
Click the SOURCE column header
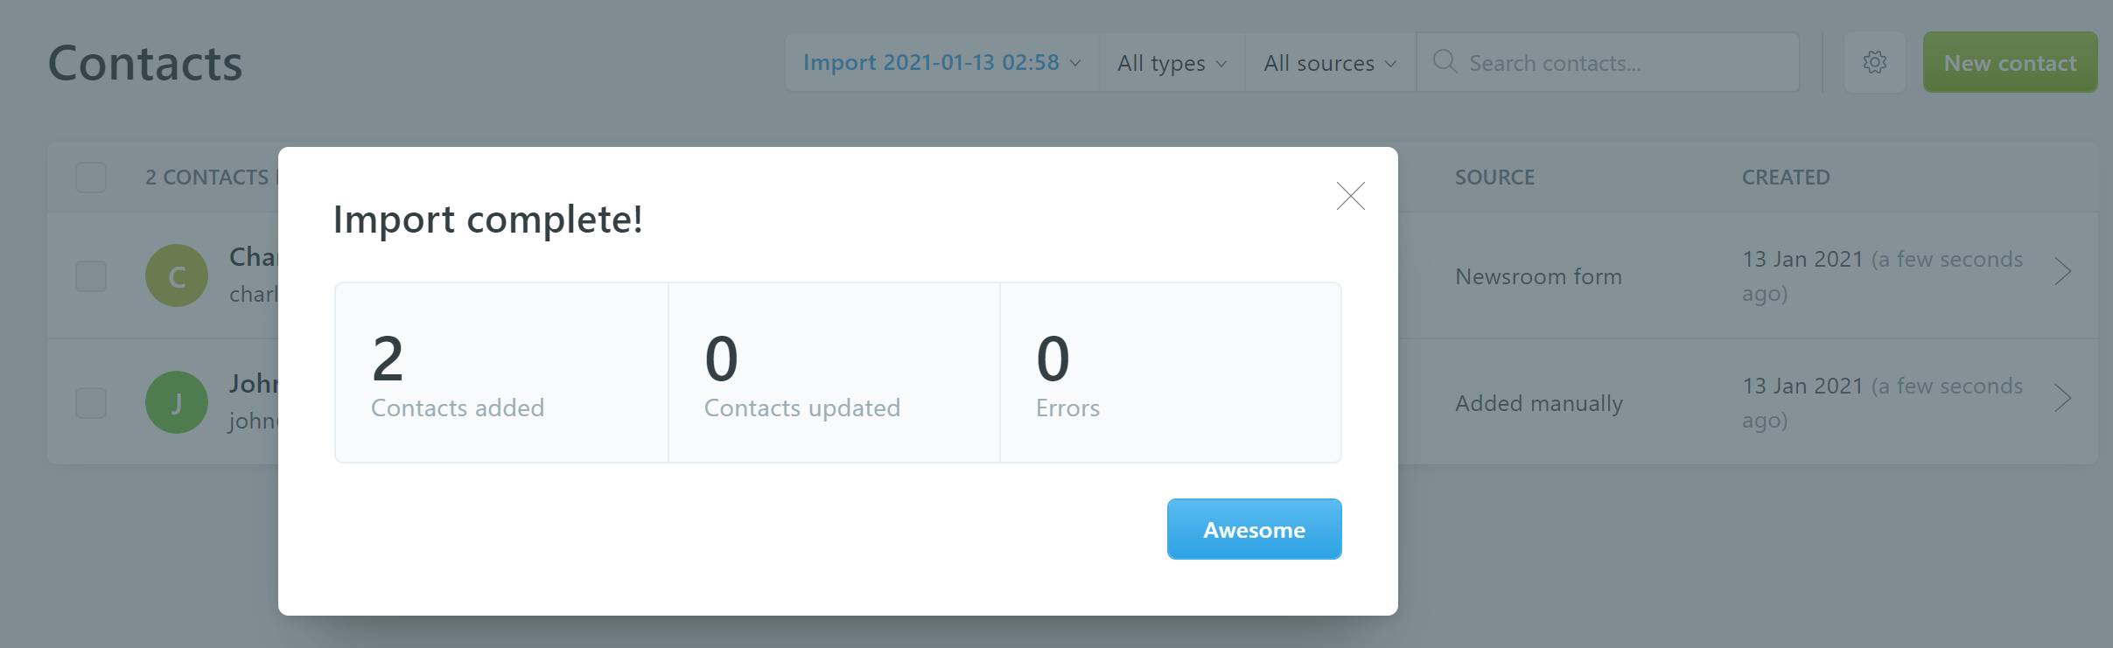[x=1494, y=178]
